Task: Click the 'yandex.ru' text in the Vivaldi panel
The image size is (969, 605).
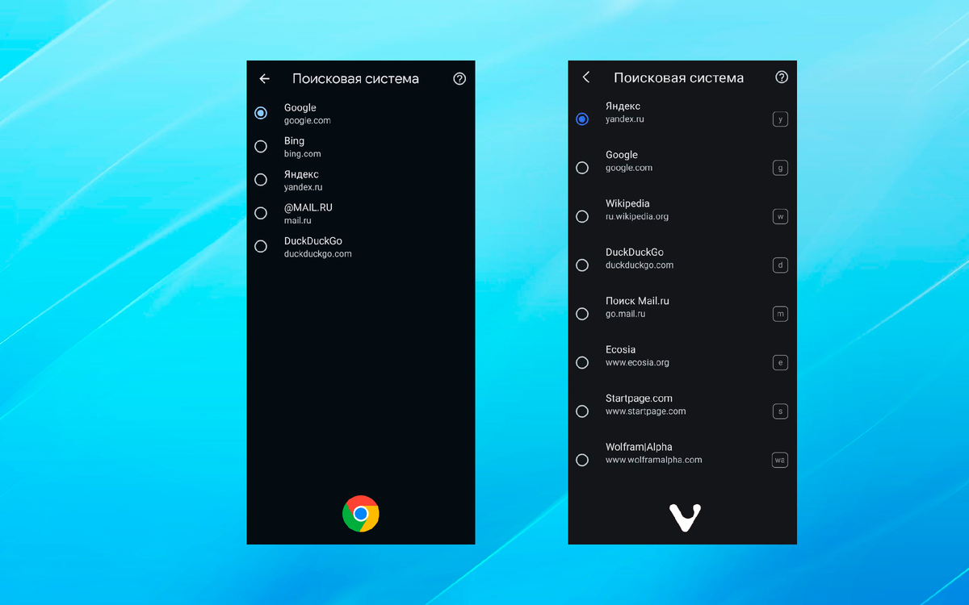Action: pyautogui.click(x=625, y=119)
